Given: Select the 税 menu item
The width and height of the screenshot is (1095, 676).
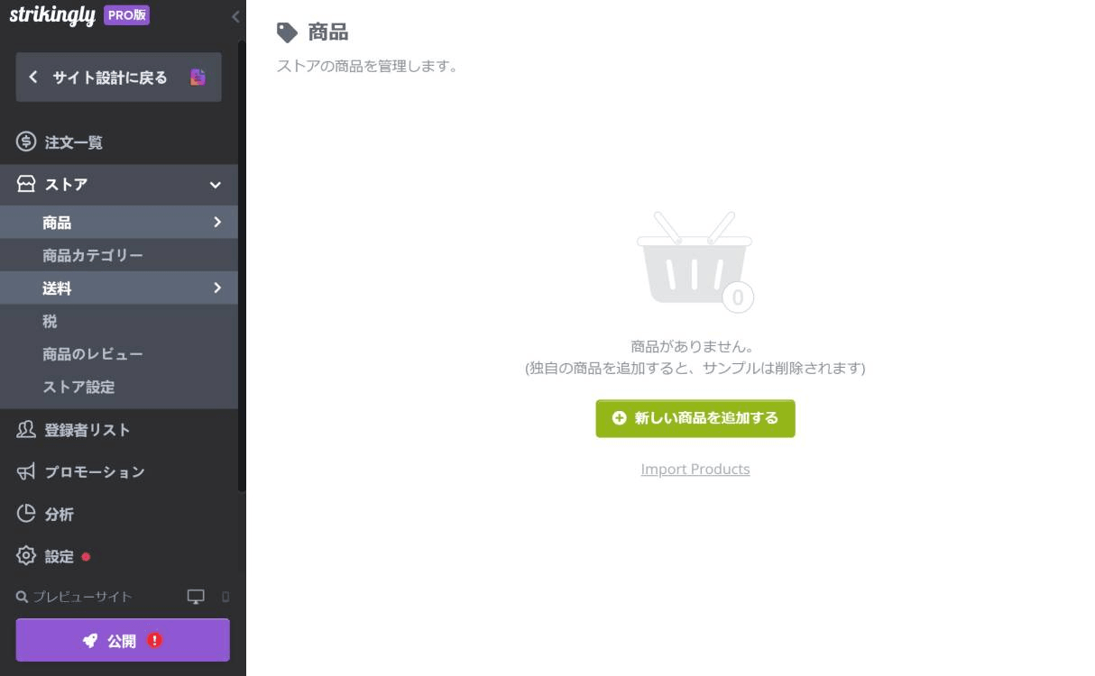Looking at the screenshot, I should coord(50,321).
